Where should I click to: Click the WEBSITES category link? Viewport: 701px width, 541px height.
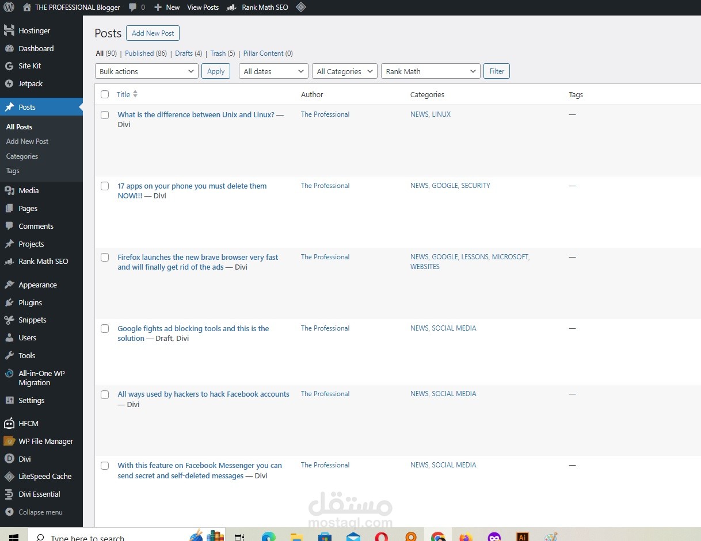[x=425, y=267]
